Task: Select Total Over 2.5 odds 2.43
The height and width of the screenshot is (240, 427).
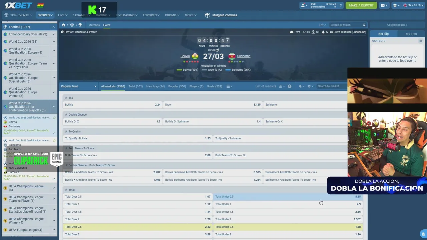Action: pos(138,227)
